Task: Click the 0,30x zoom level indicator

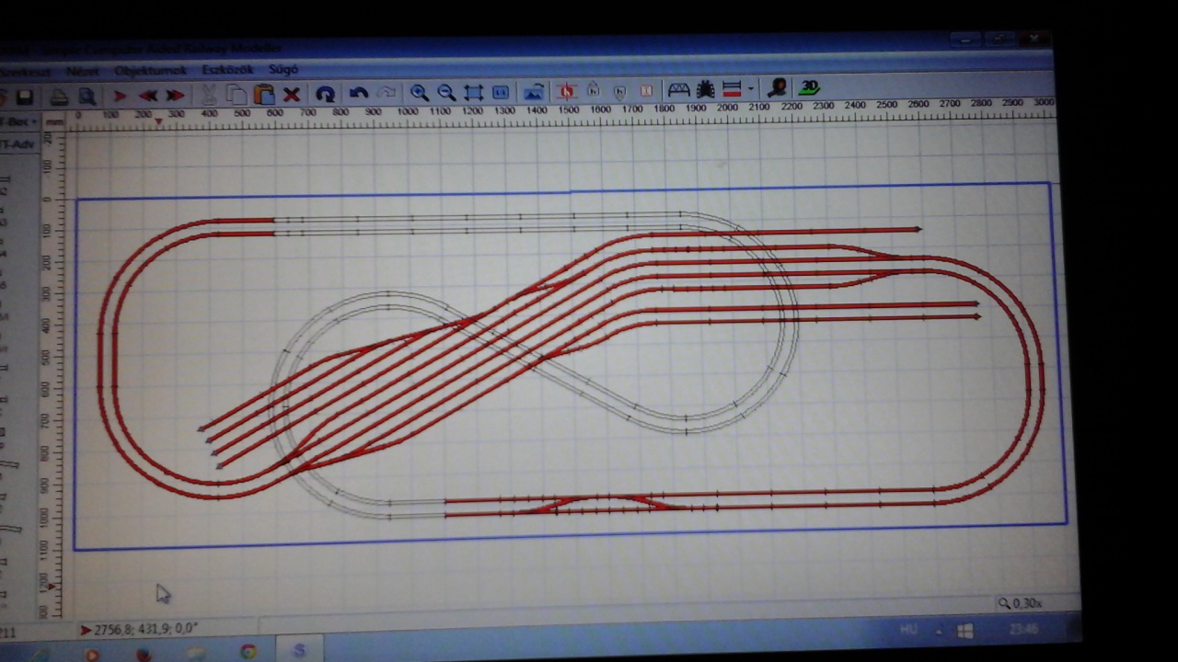Action: pos(1020,603)
